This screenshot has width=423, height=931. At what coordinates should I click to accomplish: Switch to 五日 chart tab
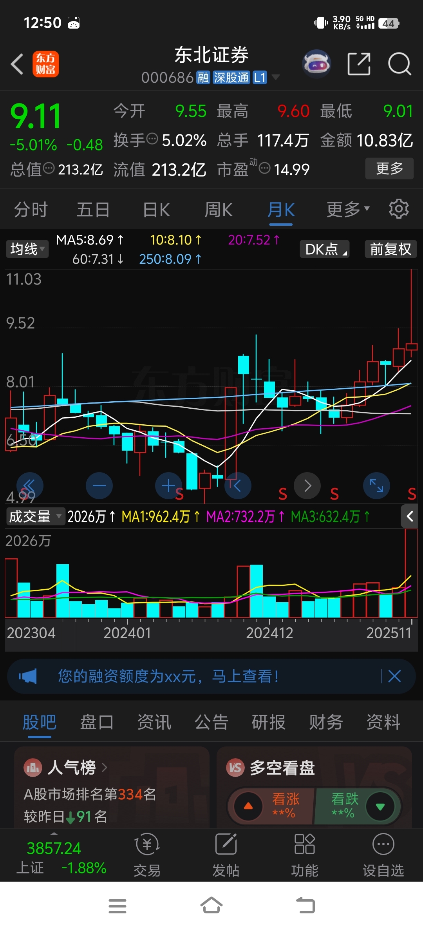point(93,209)
